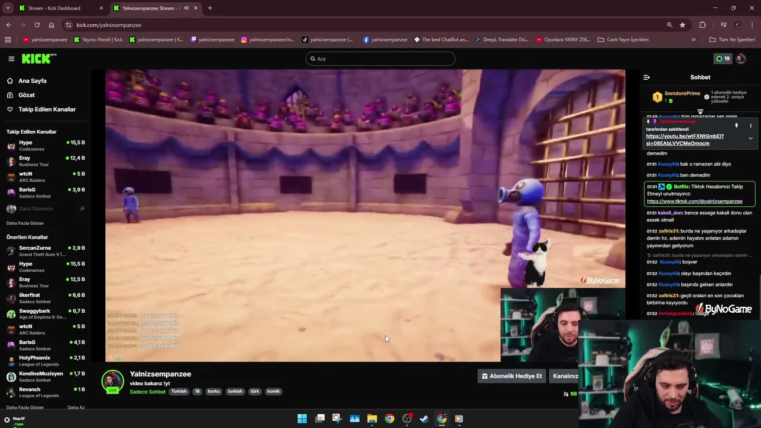Open ilkerfirat recommended channel
Viewport: 761px width, 428px height.
[46, 298]
